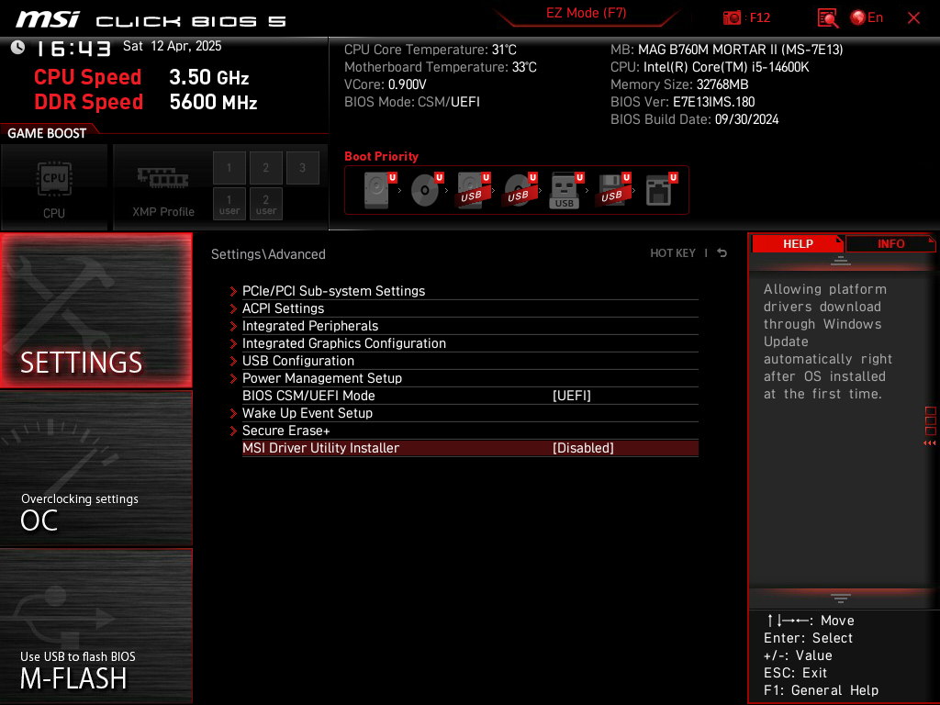The image size is (940, 705).
Task: Switch to the INFO tab
Action: pyautogui.click(x=890, y=243)
